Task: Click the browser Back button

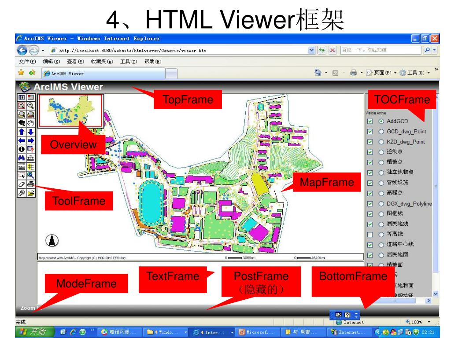Action: [22, 50]
